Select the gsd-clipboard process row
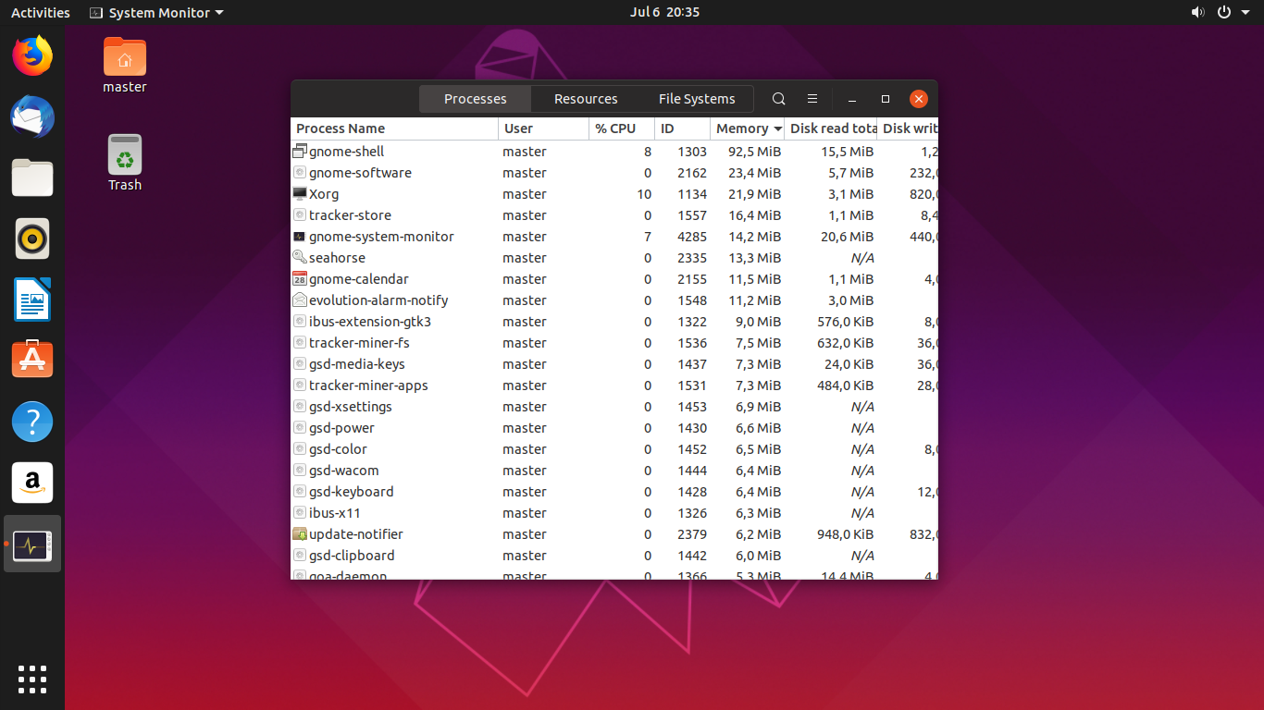Screen dimensions: 1264x710 tap(614, 556)
